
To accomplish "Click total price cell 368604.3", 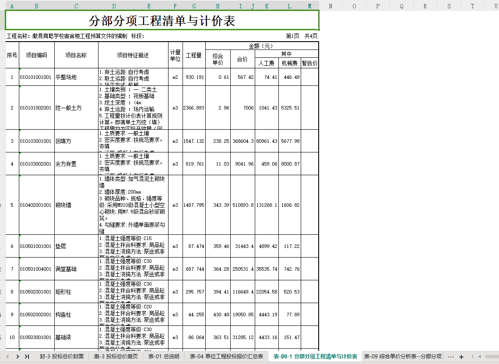I will click(243, 141).
